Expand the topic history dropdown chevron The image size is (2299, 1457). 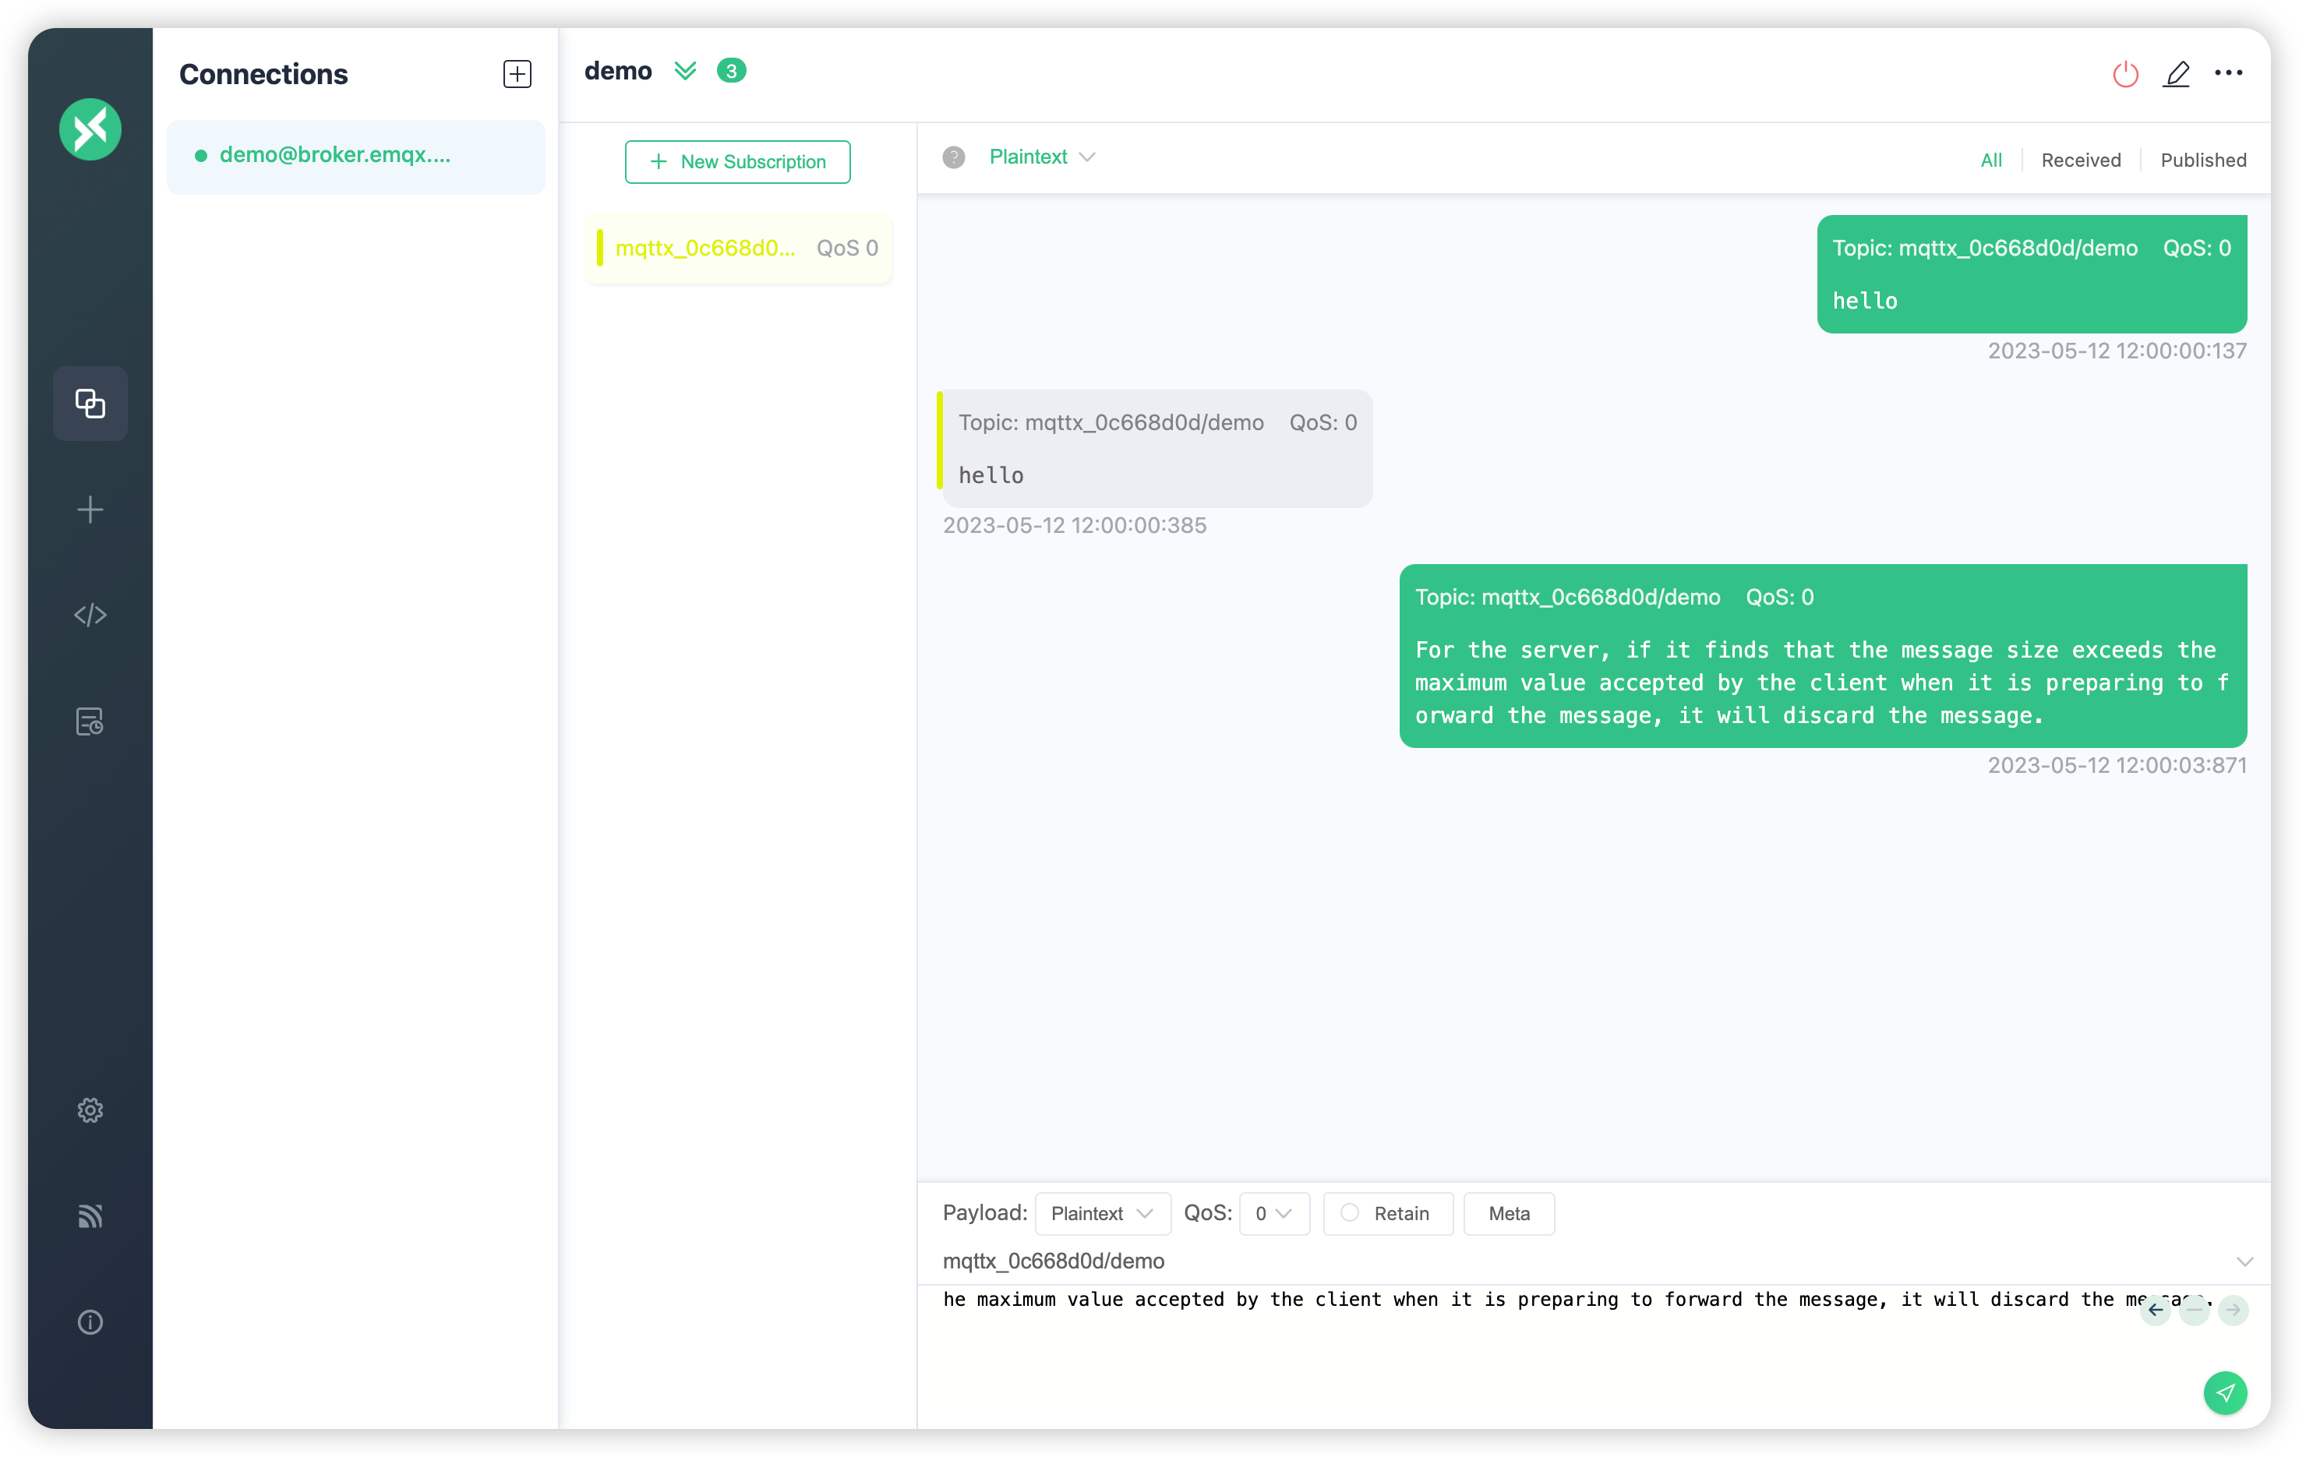2244,1261
